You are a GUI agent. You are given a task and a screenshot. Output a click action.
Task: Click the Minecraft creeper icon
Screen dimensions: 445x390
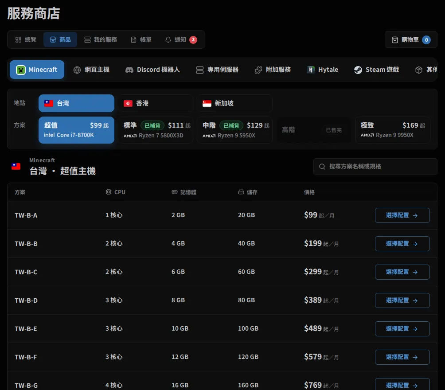[x=21, y=70]
